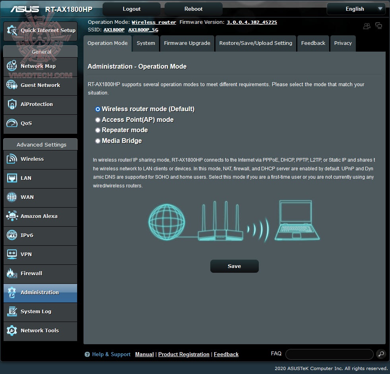Open Wireless settings signal icon
Screen dimensions: 390x374
point(12,159)
